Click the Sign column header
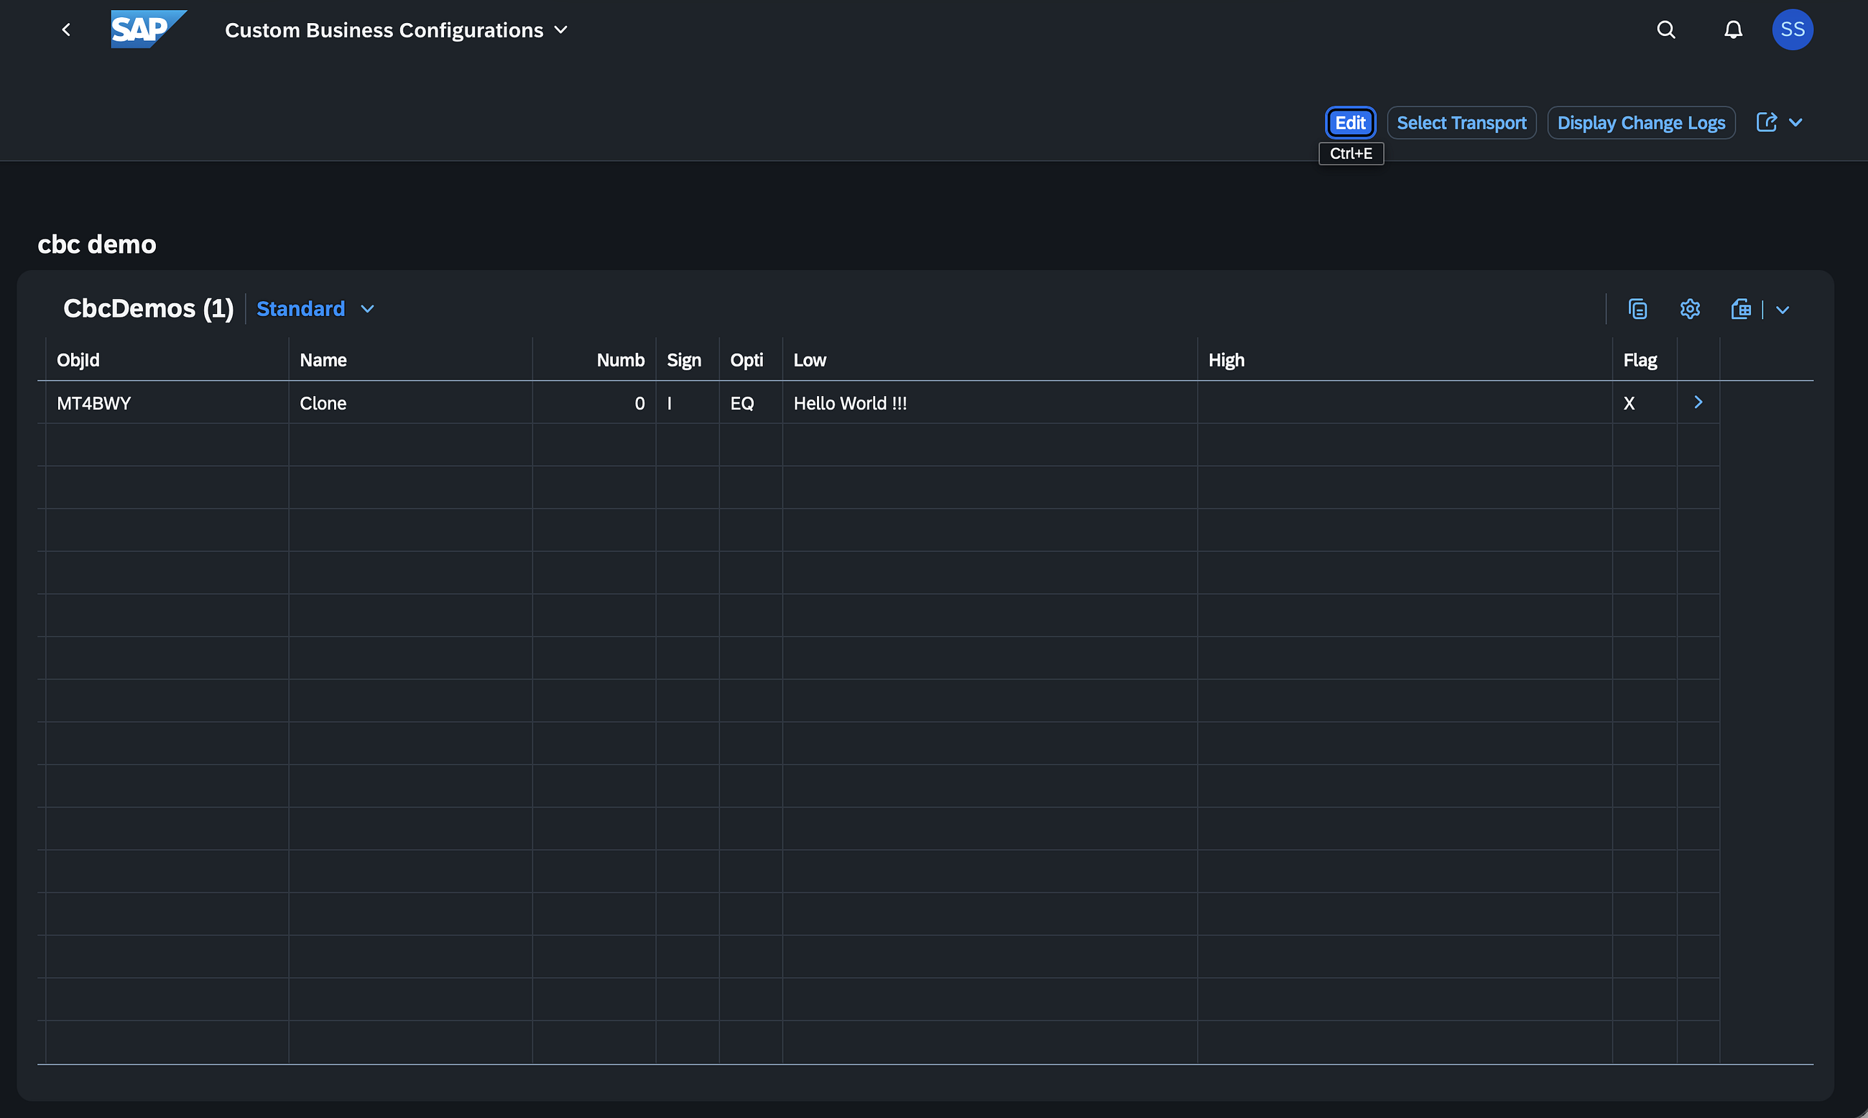 tap(688, 360)
